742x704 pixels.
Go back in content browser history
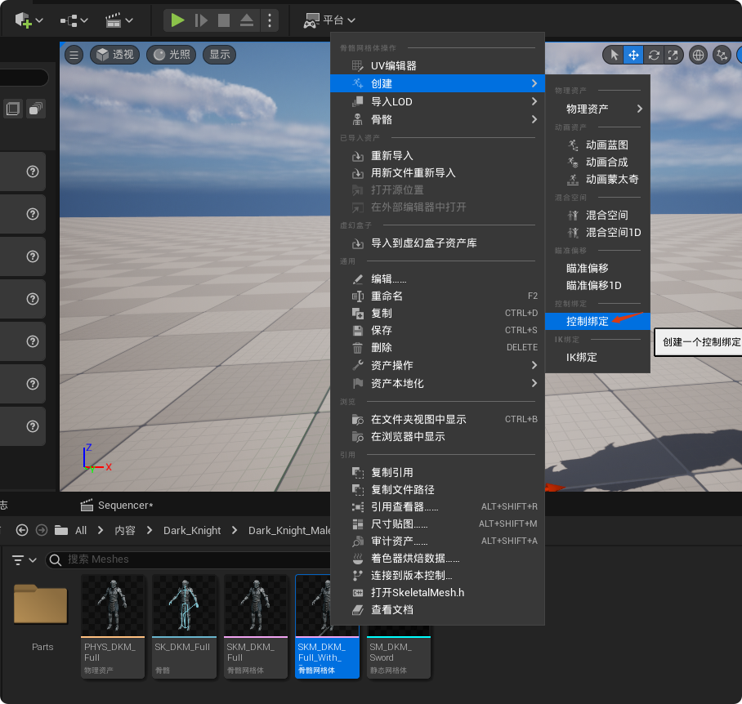[22, 531]
